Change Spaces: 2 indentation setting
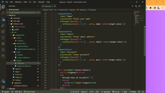 (x=84, y=92)
